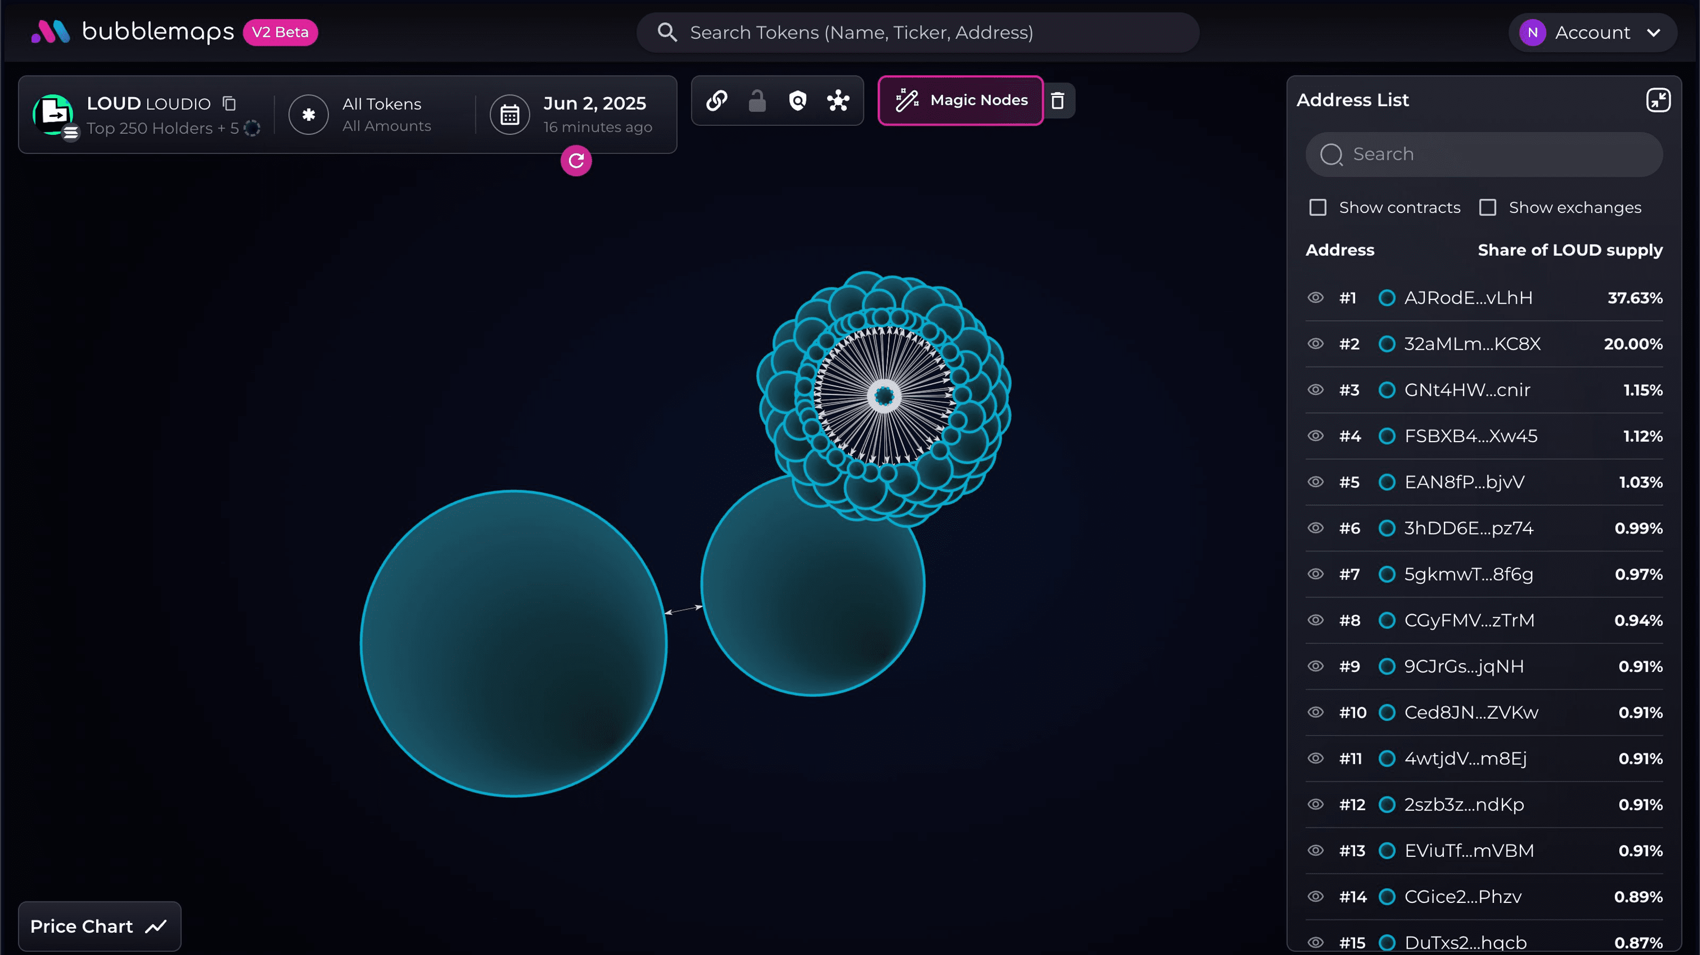The height and width of the screenshot is (955, 1700).
Task: Click the bubblemaps wordmark
Action: 158,32
